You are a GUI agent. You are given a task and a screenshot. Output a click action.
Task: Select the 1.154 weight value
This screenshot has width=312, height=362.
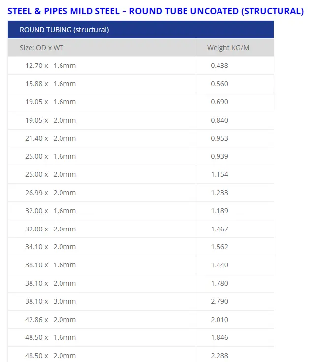tap(219, 174)
